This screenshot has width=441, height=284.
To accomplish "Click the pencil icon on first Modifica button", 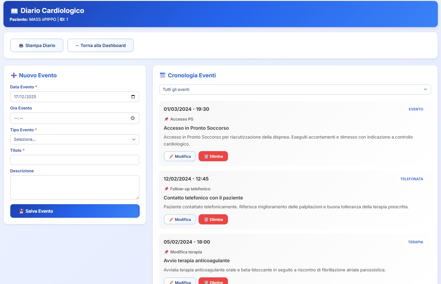I will [172, 156].
